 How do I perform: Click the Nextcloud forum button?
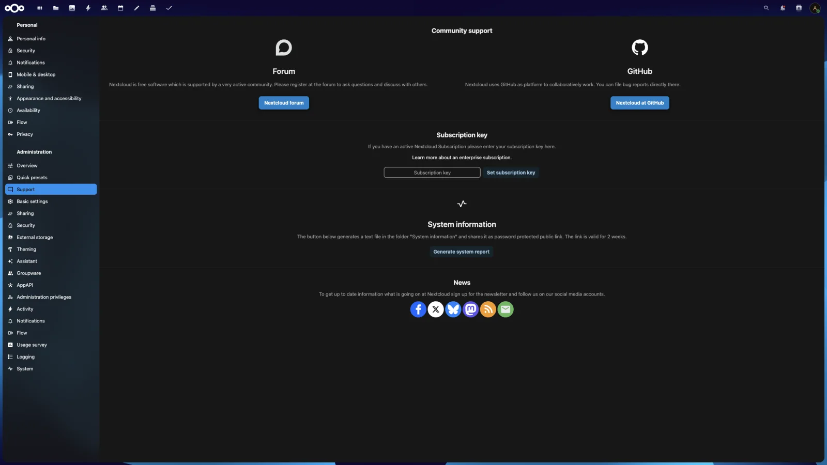coord(284,103)
